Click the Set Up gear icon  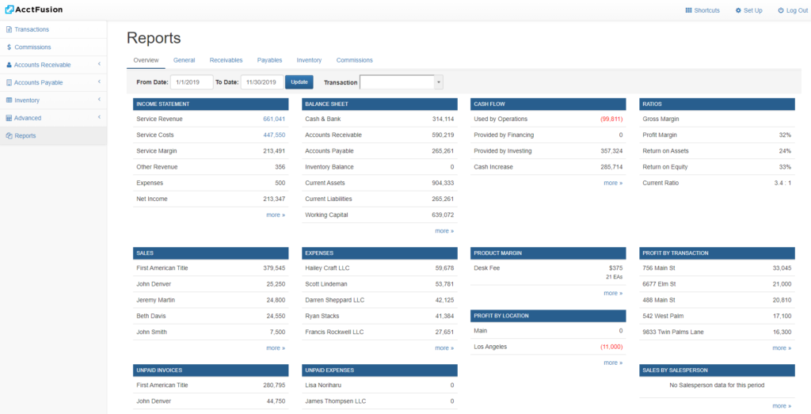coord(738,10)
